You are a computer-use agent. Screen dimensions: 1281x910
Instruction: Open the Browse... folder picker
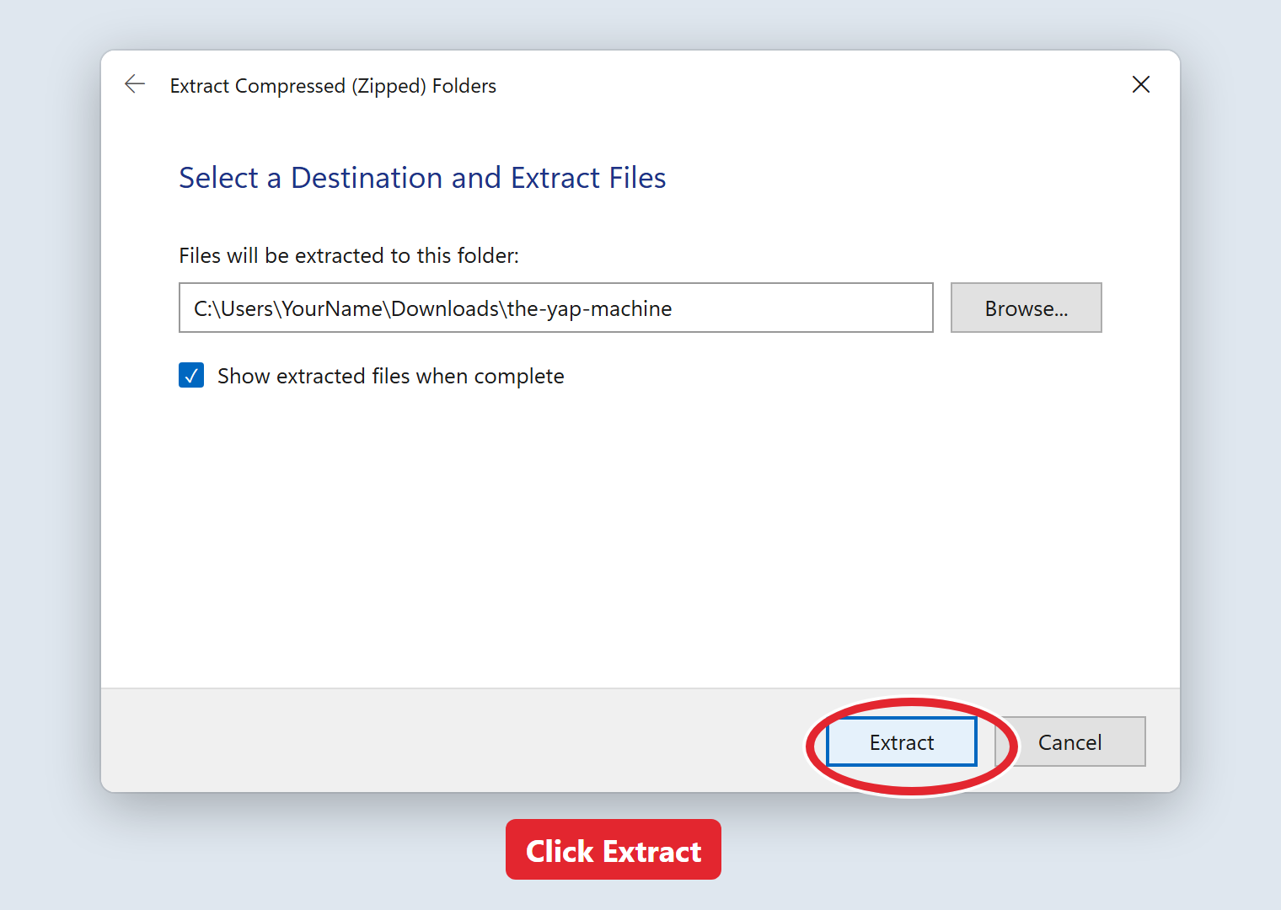(x=1026, y=308)
